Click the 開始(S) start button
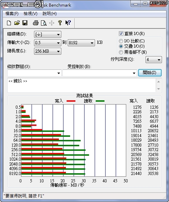This screenshot has width=169, height=202. click(150, 73)
